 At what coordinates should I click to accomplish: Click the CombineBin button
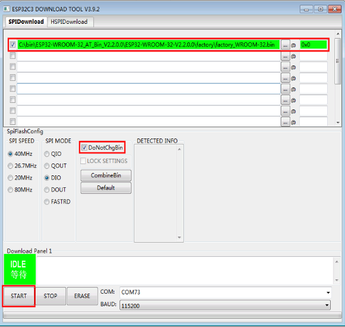coord(106,175)
